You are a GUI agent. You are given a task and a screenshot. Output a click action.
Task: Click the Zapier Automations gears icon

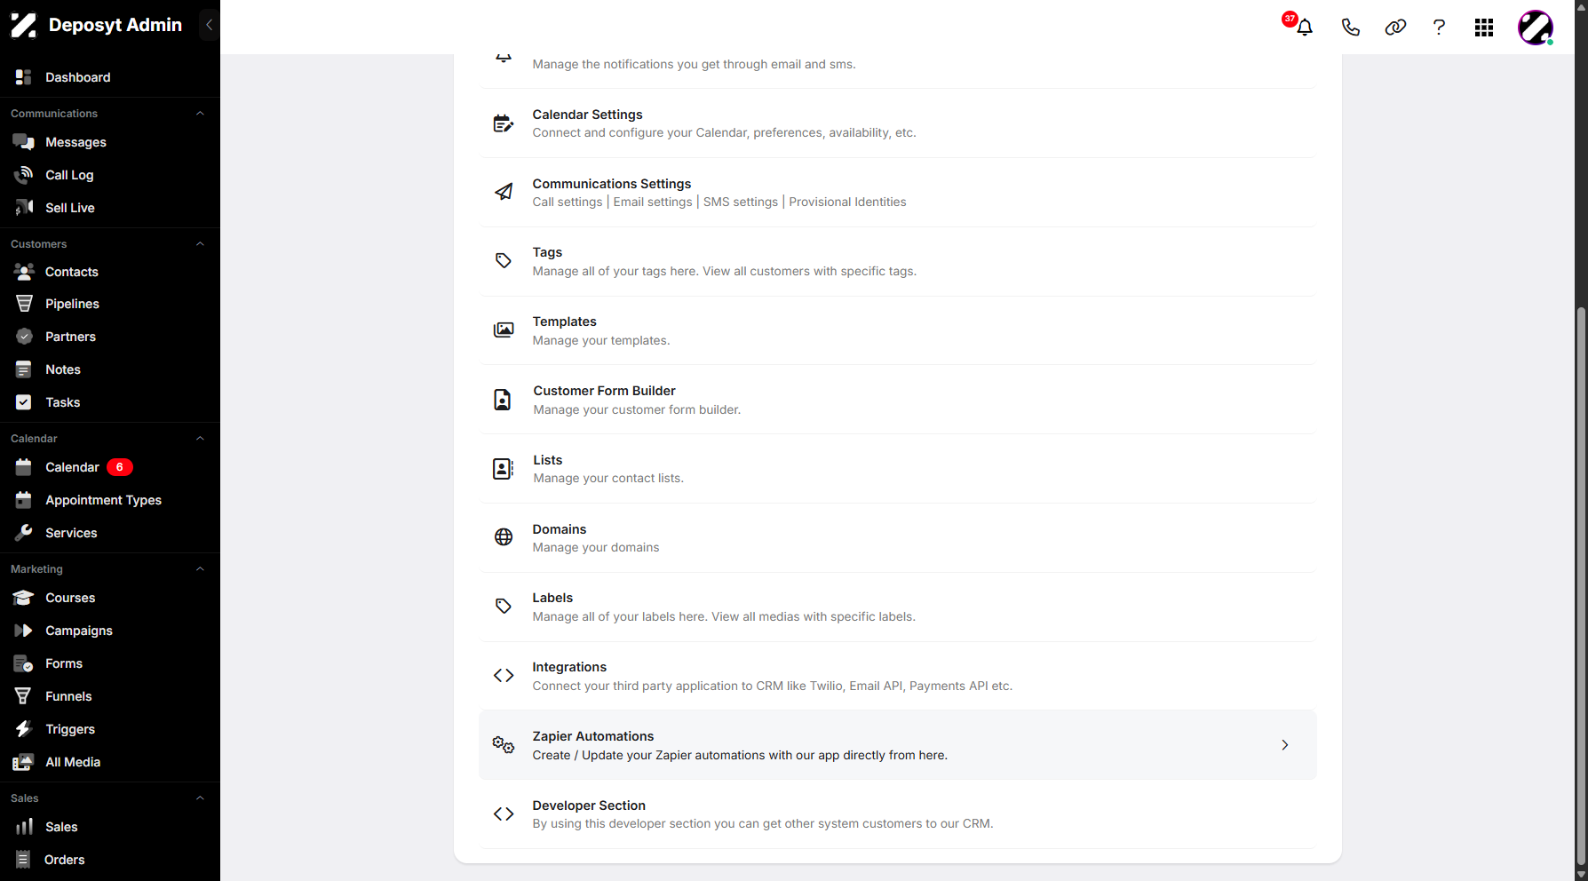tap(504, 745)
